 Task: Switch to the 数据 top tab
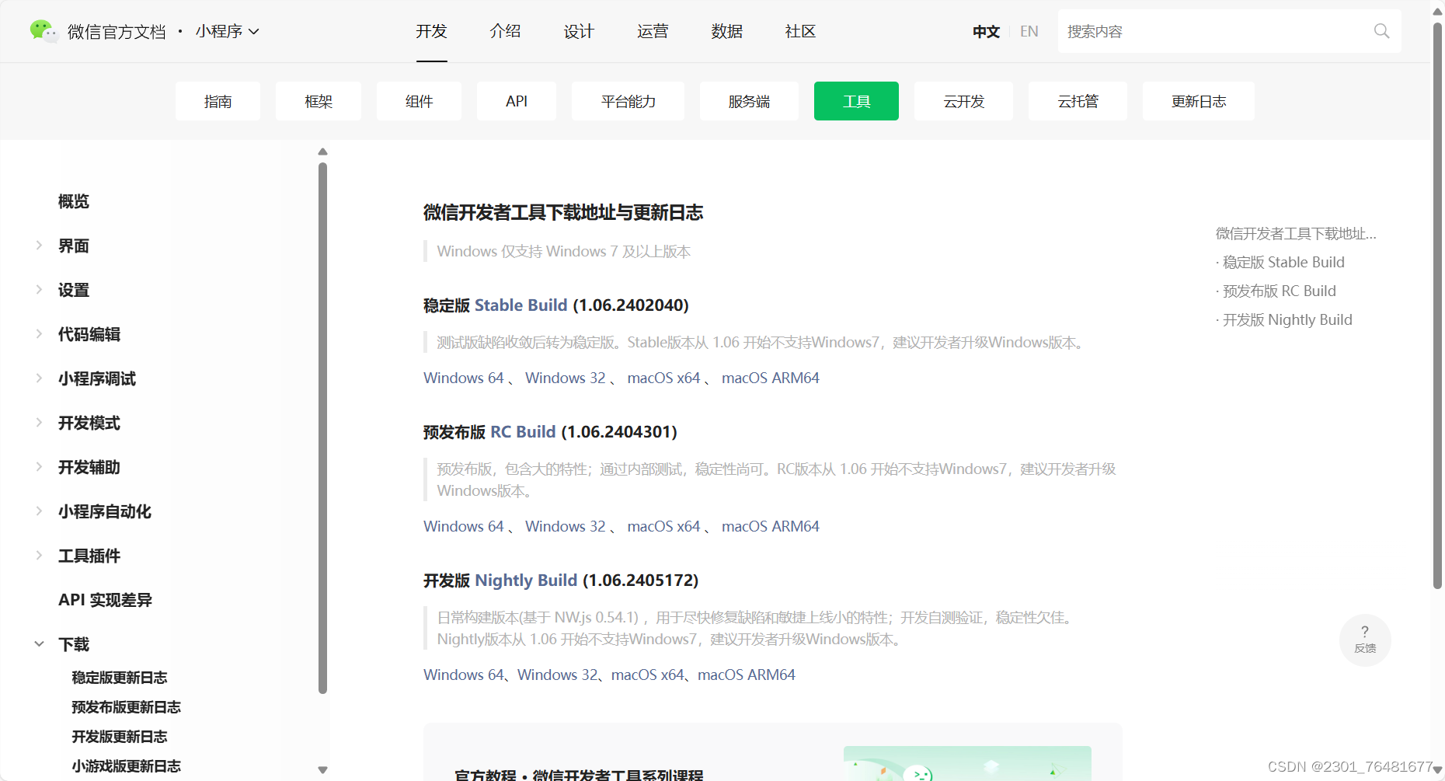[726, 31]
